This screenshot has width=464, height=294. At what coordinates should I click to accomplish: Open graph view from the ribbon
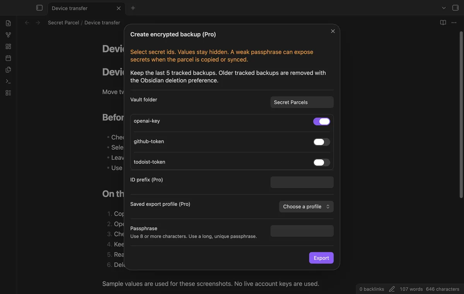(x=8, y=35)
